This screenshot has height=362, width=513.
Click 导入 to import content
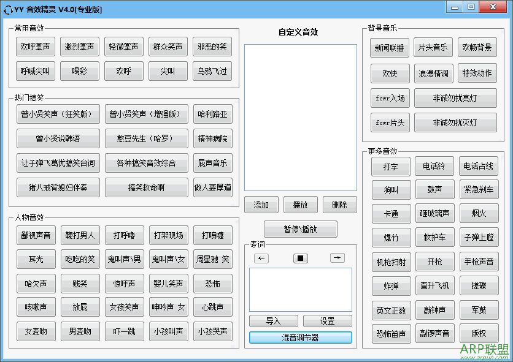[x=272, y=320]
